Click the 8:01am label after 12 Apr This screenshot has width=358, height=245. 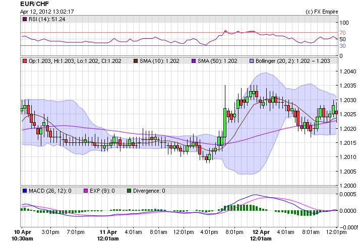(311, 232)
